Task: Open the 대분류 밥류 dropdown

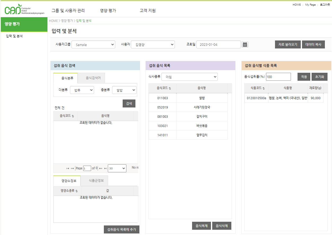Action: pos(82,90)
